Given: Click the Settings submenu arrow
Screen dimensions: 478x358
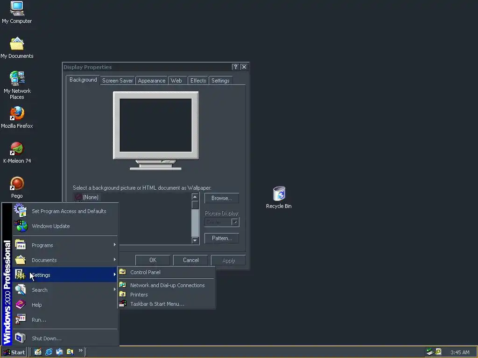Looking at the screenshot, I should [x=115, y=275].
